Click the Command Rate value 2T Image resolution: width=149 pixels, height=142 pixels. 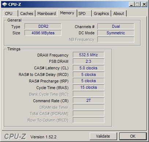(x=89, y=100)
